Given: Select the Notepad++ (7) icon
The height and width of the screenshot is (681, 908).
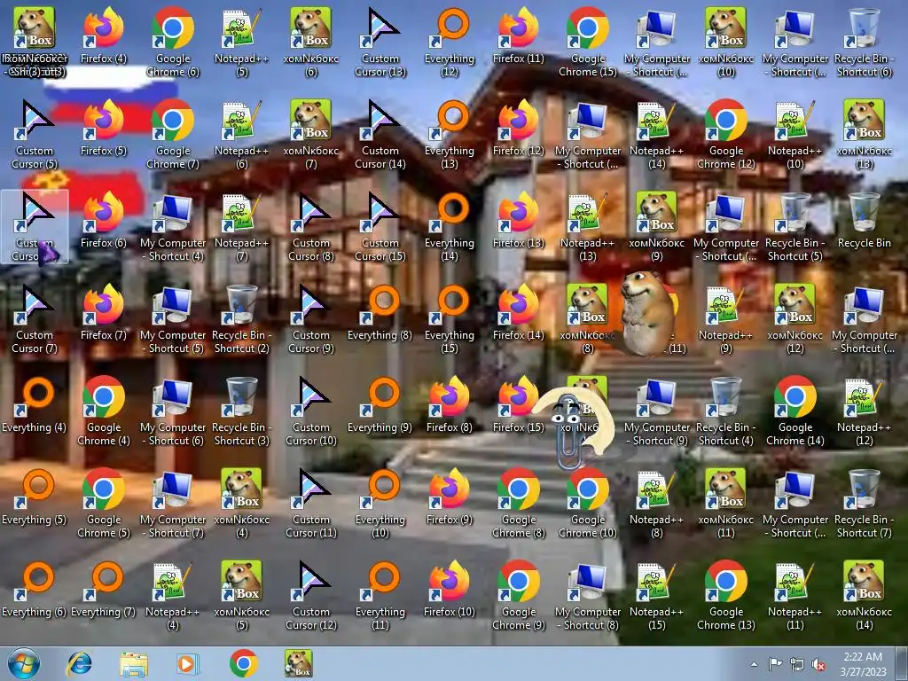Looking at the screenshot, I should (x=241, y=226).
